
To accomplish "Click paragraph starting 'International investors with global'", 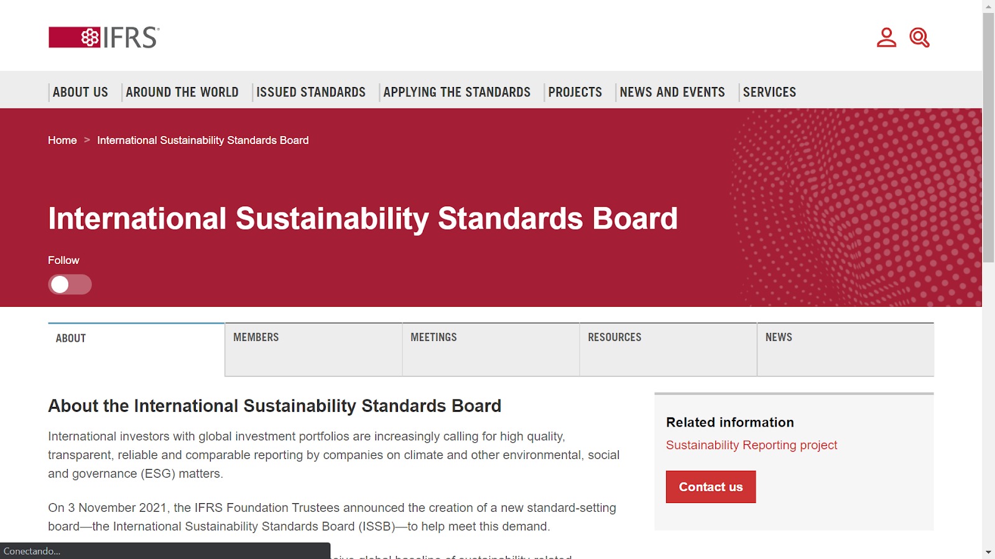I will point(334,455).
